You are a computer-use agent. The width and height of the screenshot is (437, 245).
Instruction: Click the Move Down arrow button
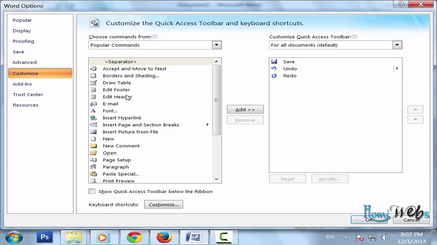(415, 119)
